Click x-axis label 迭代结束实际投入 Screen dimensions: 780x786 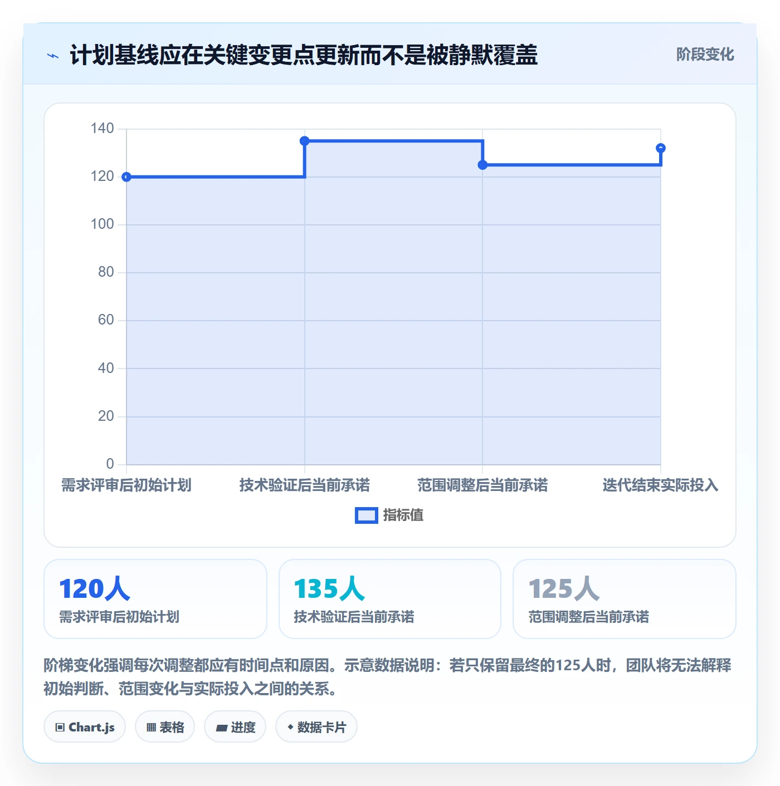tap(661, 485)
